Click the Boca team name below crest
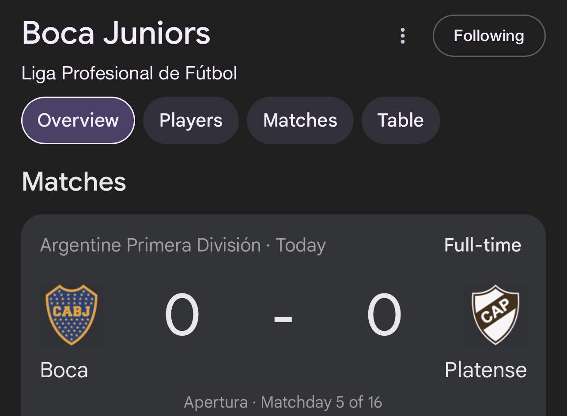 [64, 370]
